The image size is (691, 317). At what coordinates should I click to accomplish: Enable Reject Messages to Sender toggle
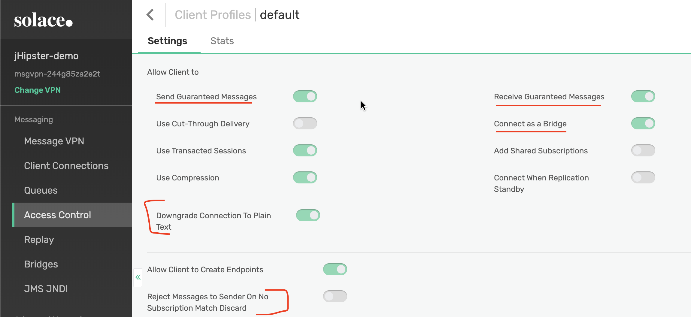tap(335, 296)
